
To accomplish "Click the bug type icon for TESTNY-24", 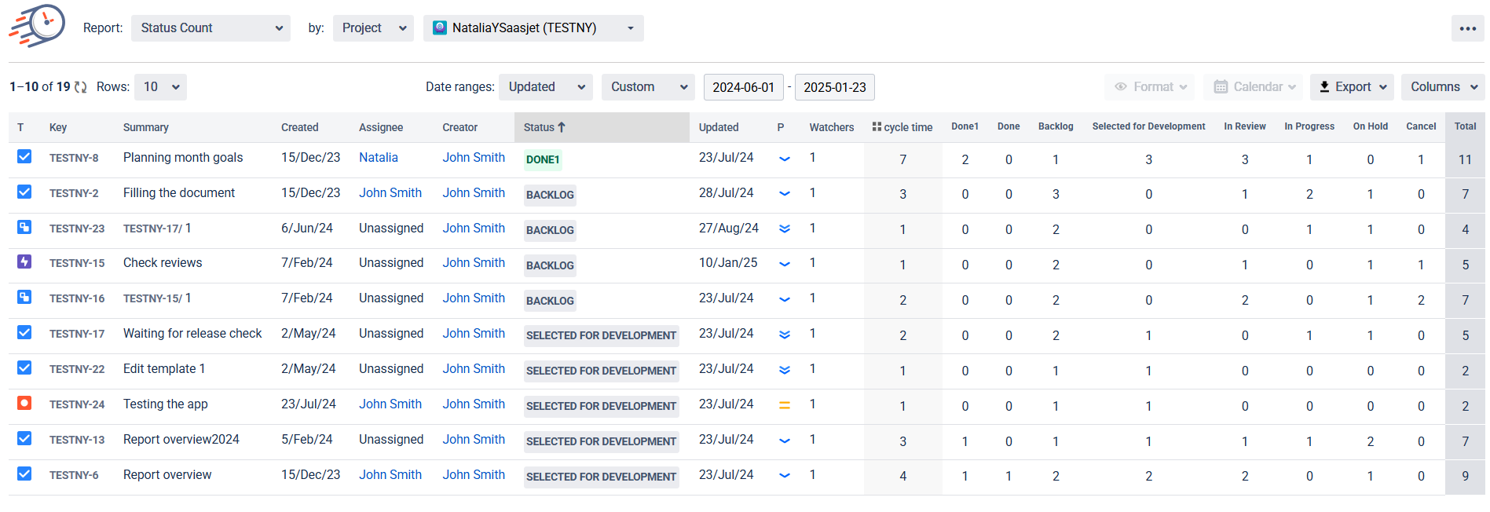I will [24, 404].
